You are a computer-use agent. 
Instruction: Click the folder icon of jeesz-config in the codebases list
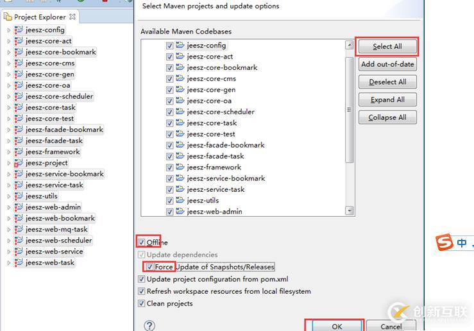[180, 45]
